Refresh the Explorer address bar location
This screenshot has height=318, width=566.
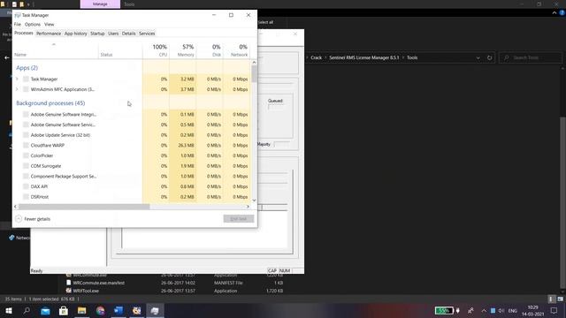[x=489, y=57]
